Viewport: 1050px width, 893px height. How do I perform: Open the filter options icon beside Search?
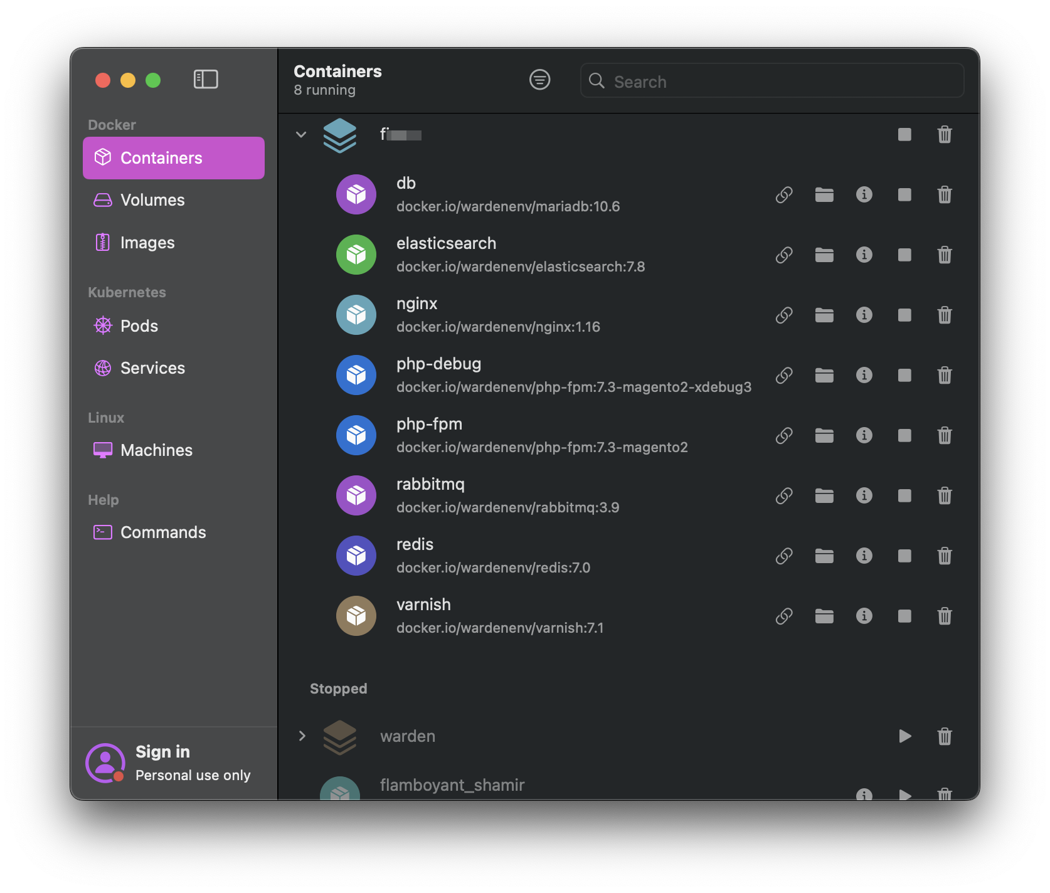[540, 80]
